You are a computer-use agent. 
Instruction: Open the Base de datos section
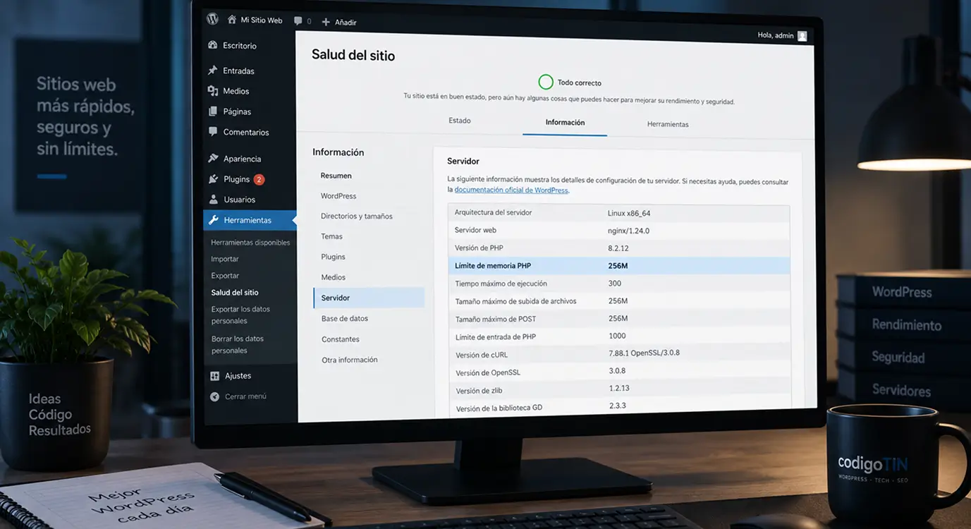[345, 319]
